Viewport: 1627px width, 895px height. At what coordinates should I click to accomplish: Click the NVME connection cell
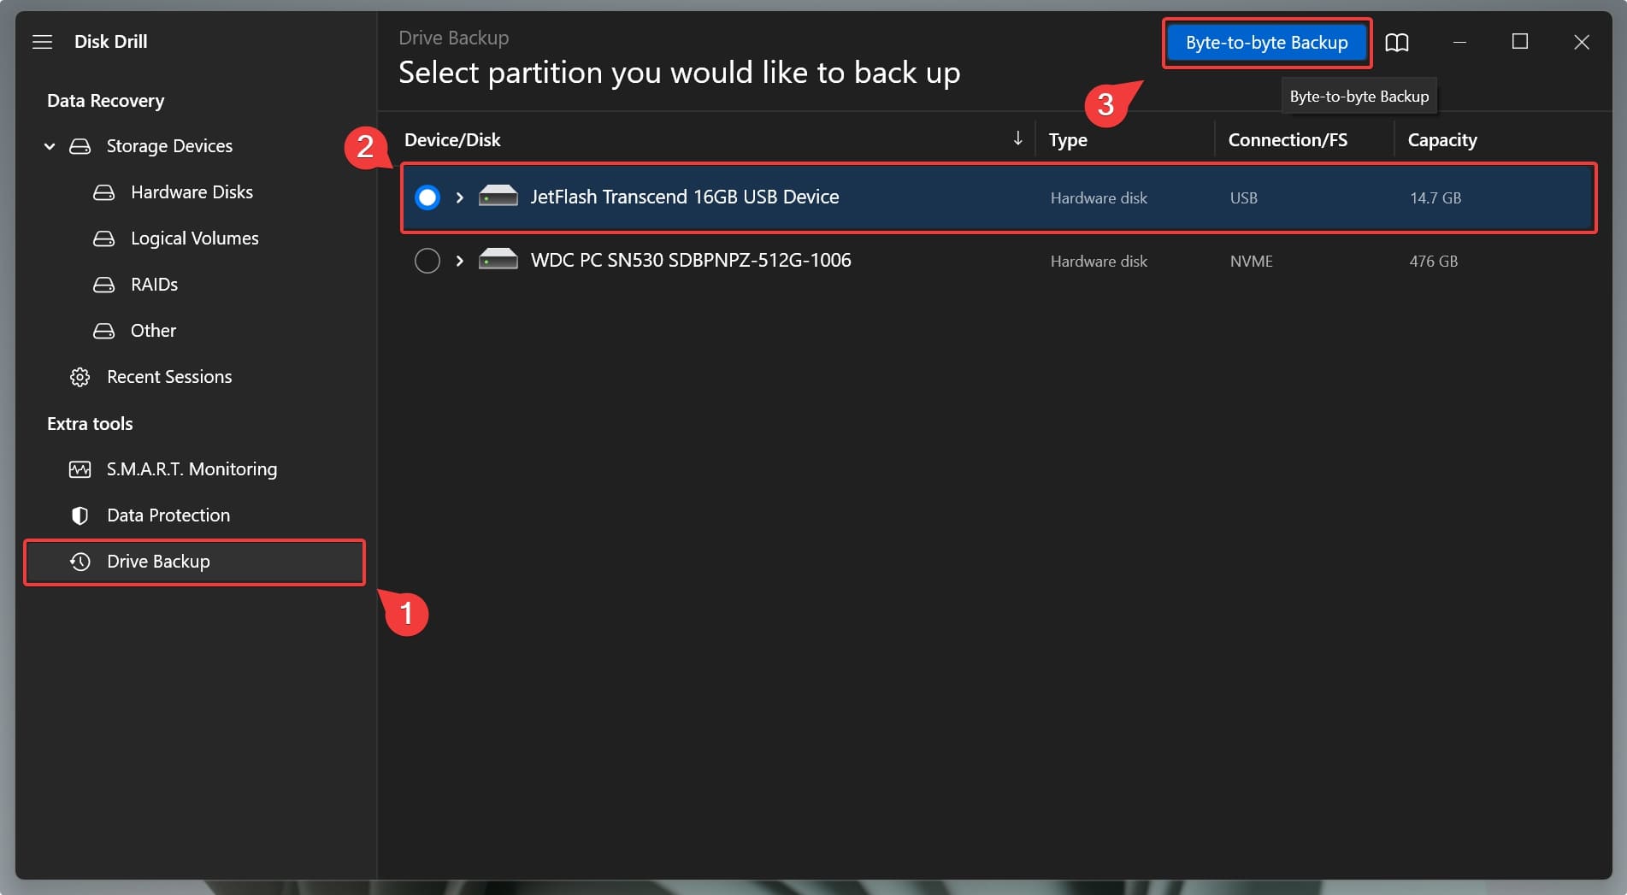(x=1252, y=262)
